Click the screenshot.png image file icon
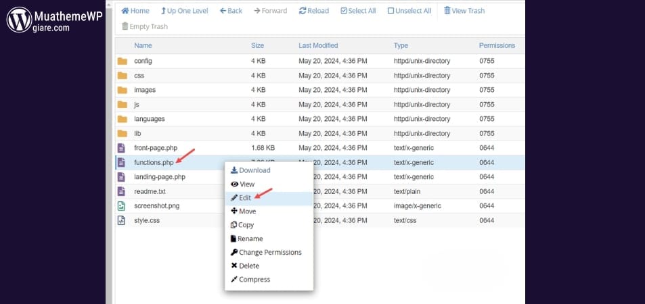This screenshot has width=645, height=304. click(122, 205)
